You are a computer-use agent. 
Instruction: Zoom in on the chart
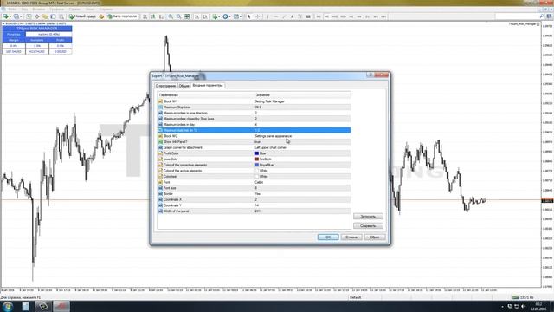click(171, 16)
